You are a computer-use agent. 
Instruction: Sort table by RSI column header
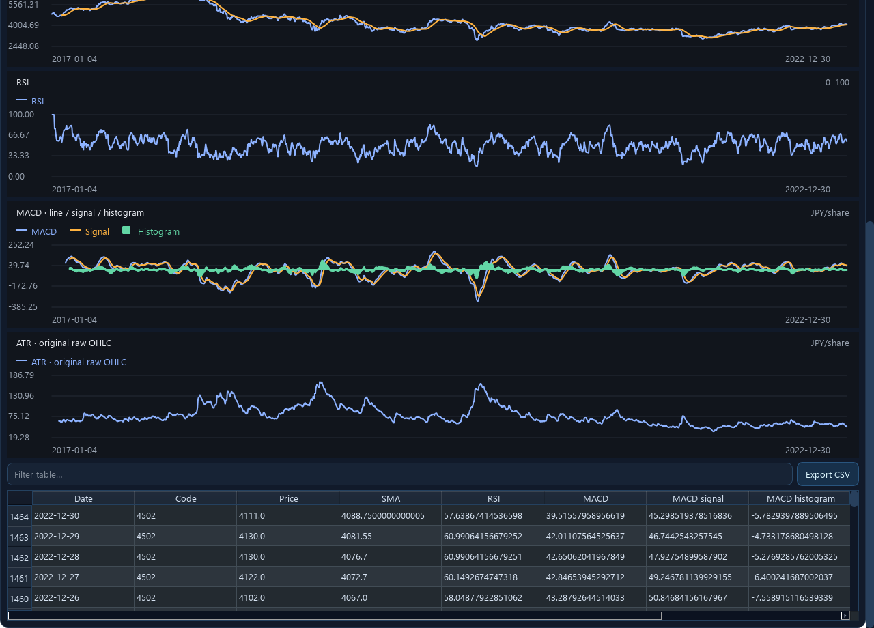493,498
